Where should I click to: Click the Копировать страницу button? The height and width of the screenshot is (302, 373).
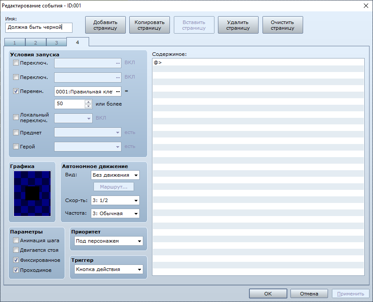click(149, 25)
